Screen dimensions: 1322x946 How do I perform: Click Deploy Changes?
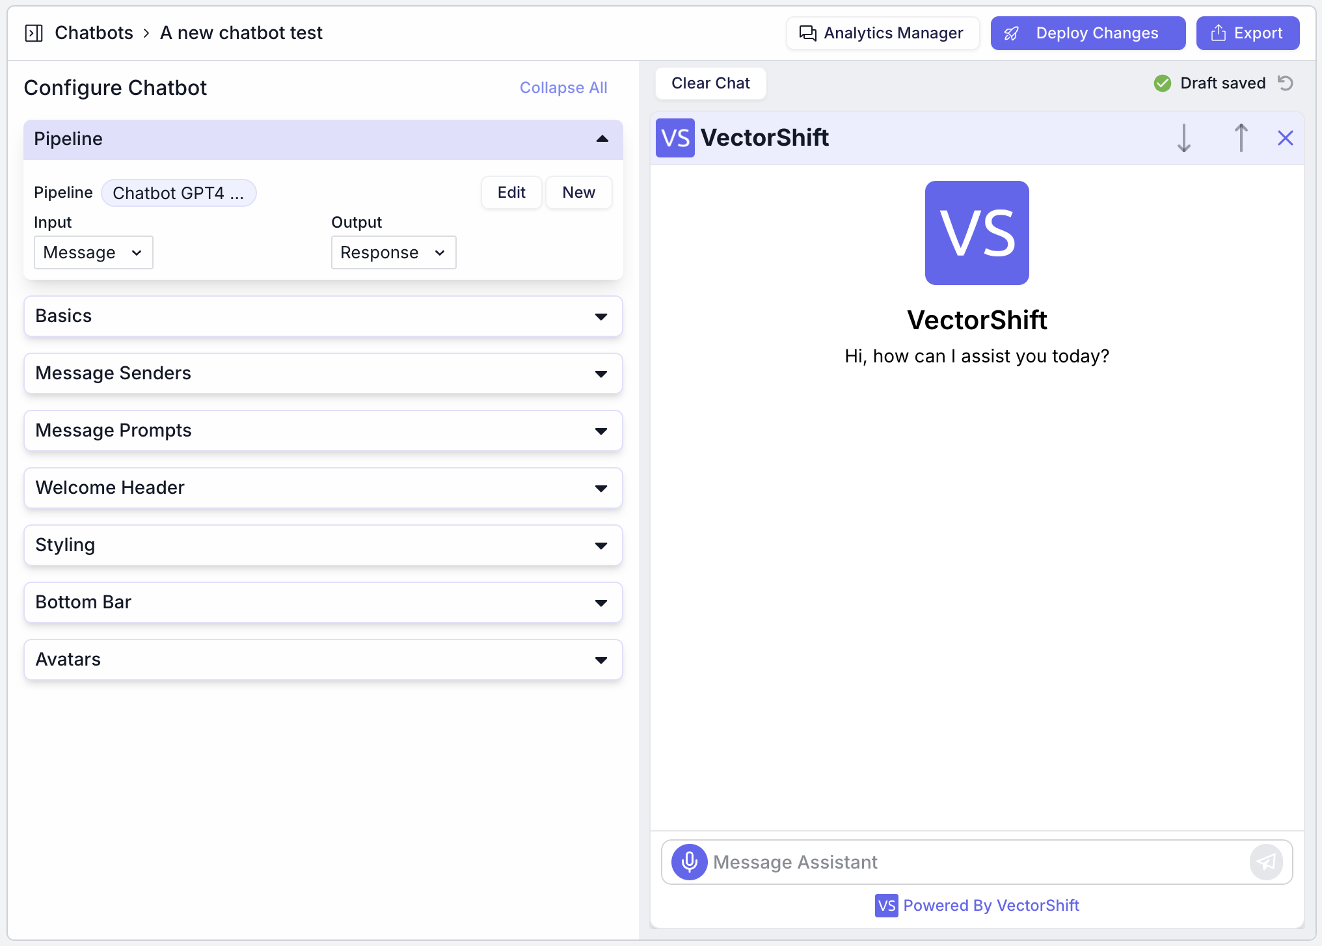(1086, 33)
